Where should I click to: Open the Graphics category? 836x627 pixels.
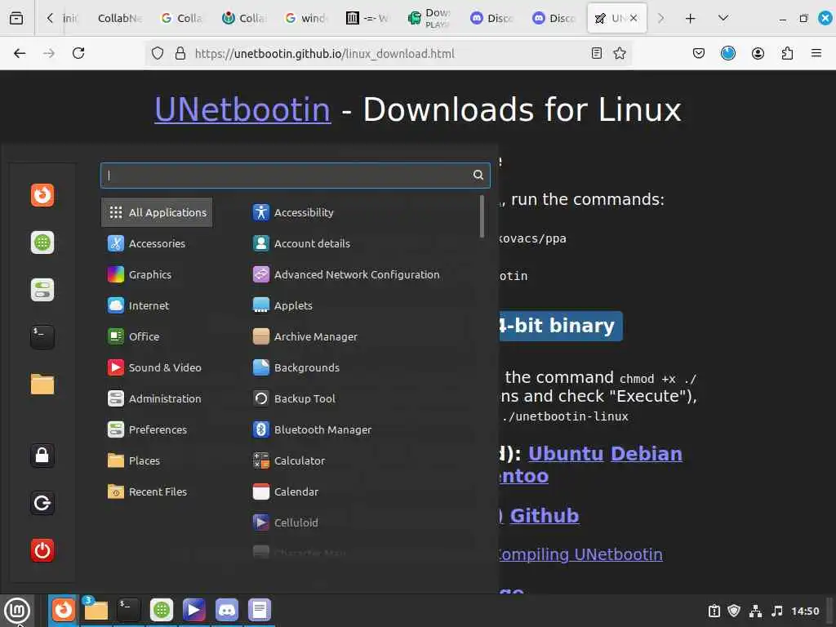pos(157,274)
